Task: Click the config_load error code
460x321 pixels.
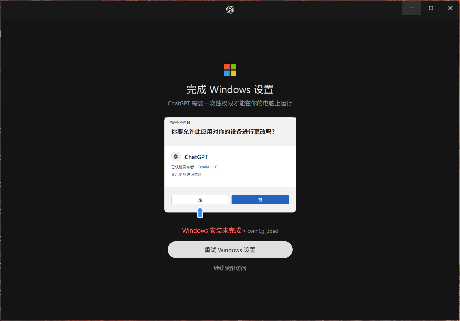Action: pyautogui.click(x=262, y=231)
